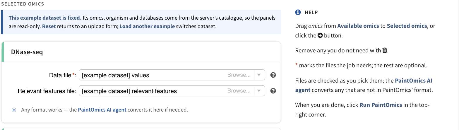Click 'Selected omics' in the Help text
This screenshot has height=130, width=459.
click(407, 26)
